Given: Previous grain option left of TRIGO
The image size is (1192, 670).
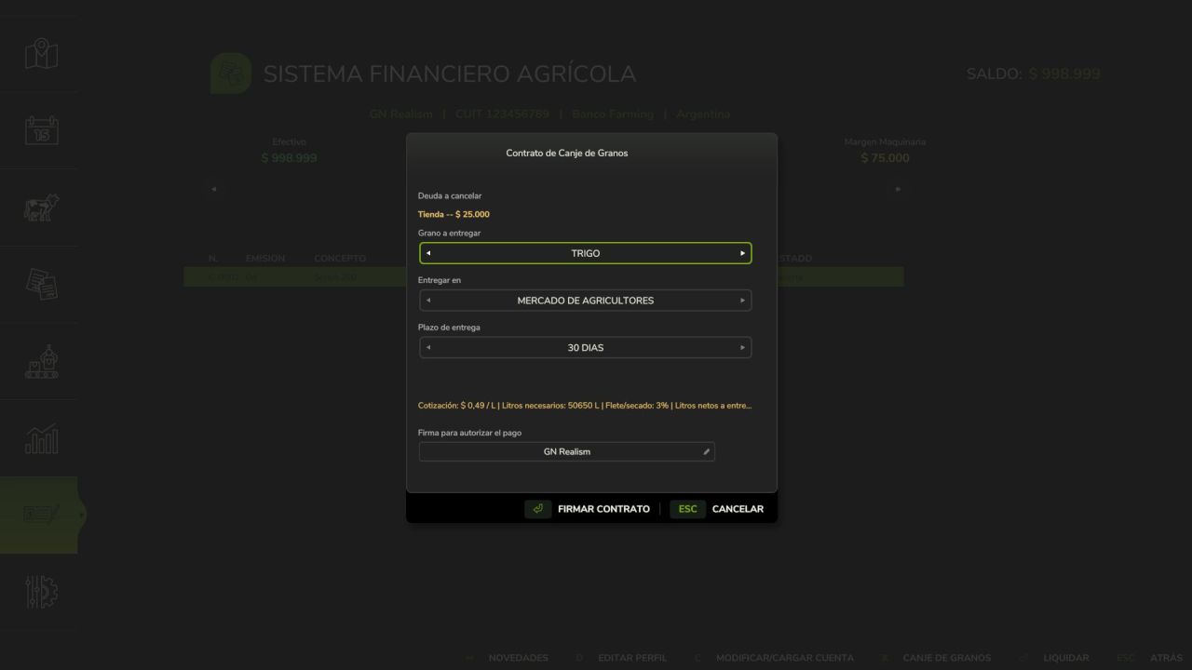Looking at the screenshot, I should tap(428, 253).
